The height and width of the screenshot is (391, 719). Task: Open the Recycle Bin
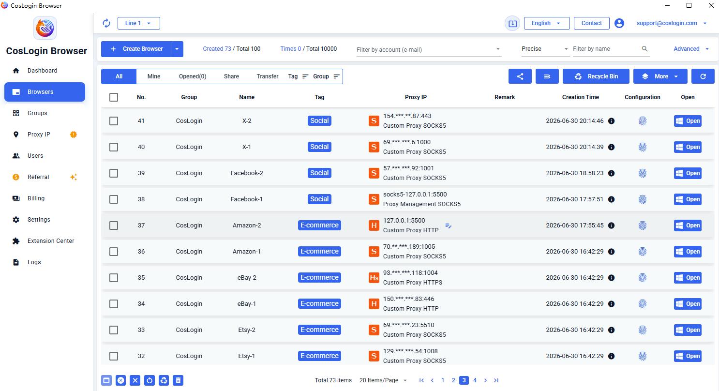click(x=596, y=76)
